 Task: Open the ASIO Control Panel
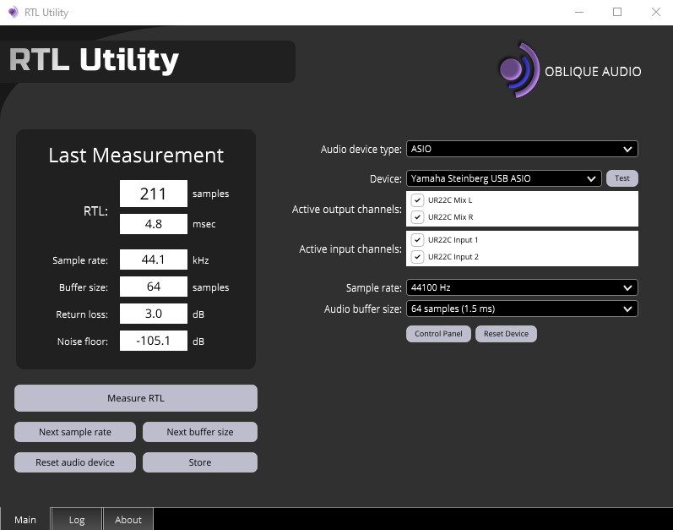[438, 334]
